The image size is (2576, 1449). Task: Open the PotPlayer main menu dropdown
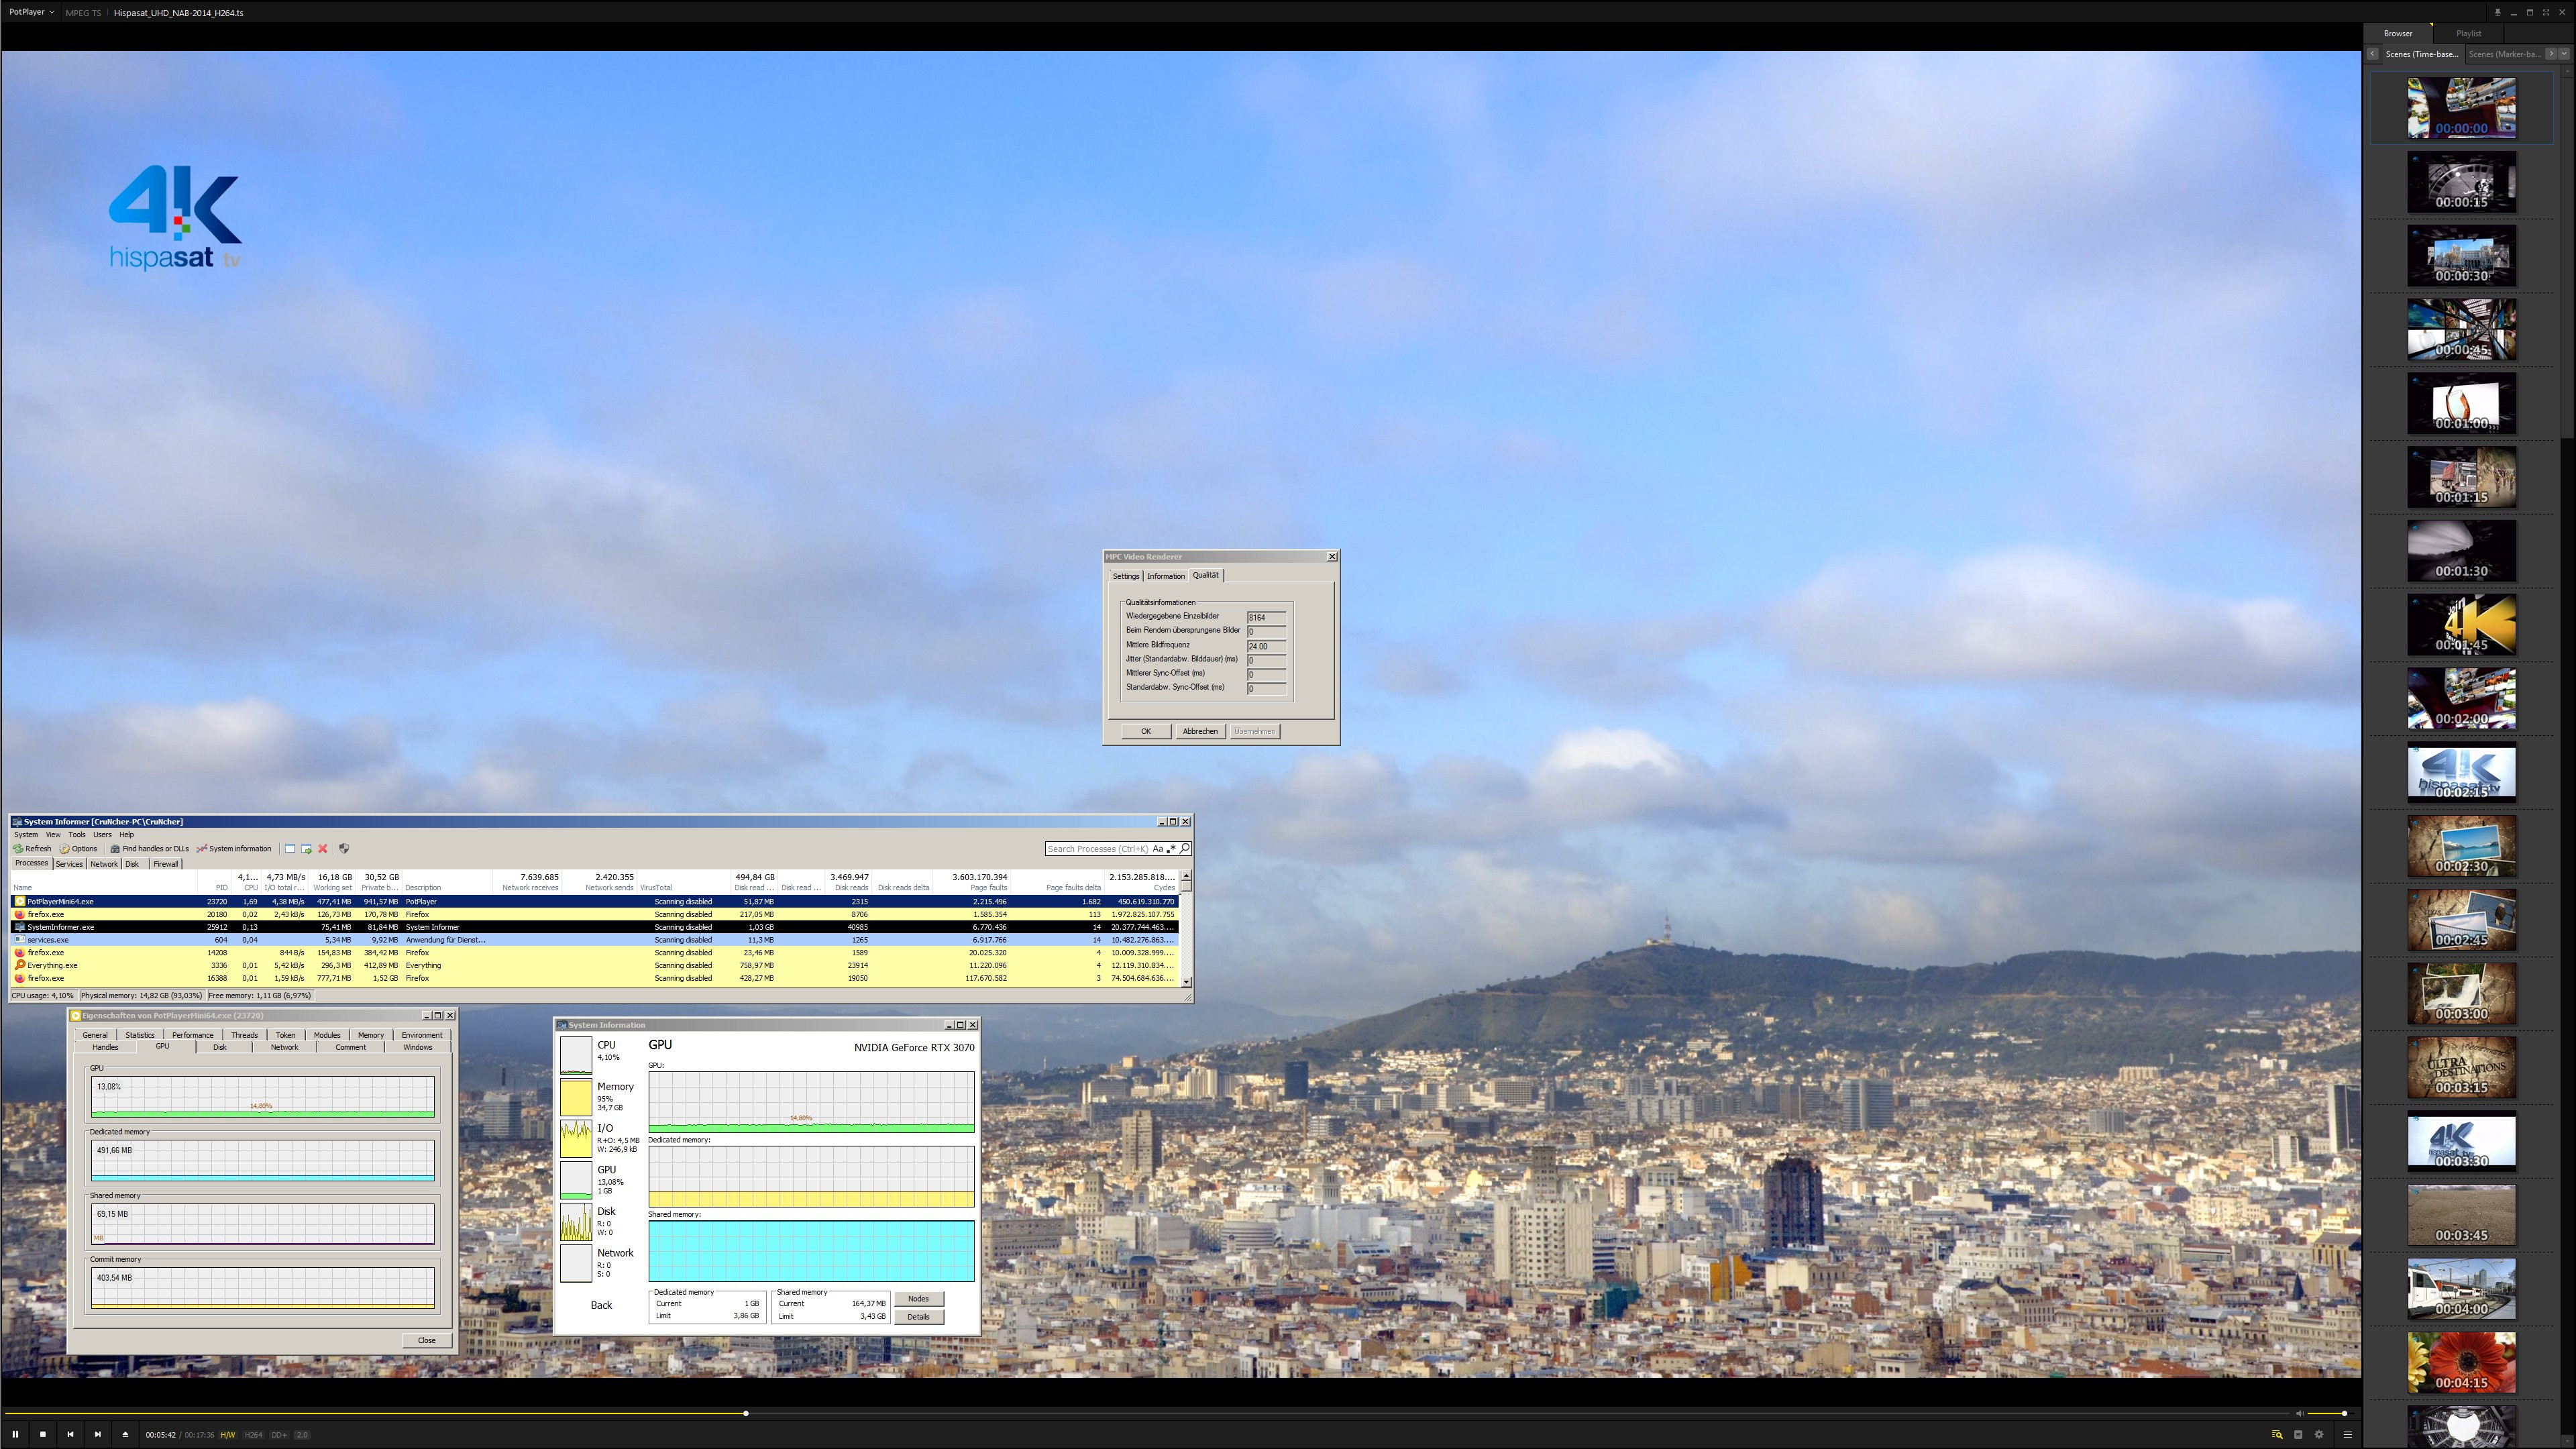pos(31,12)
